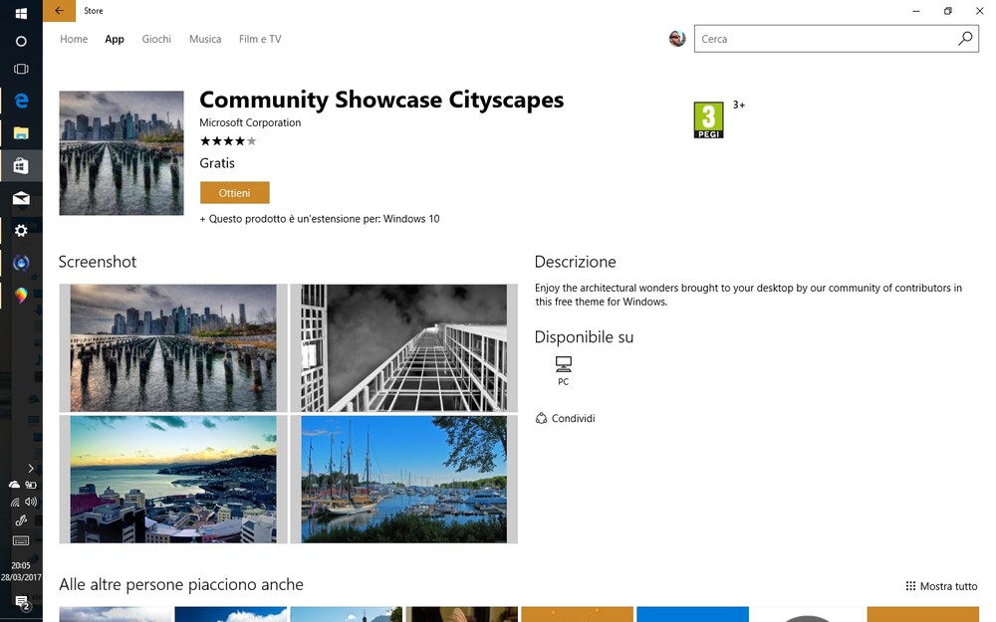Click the Ottieni button
Image resolution: width=996 pixels, height=622 pixels.
click(x=234, y=193)
